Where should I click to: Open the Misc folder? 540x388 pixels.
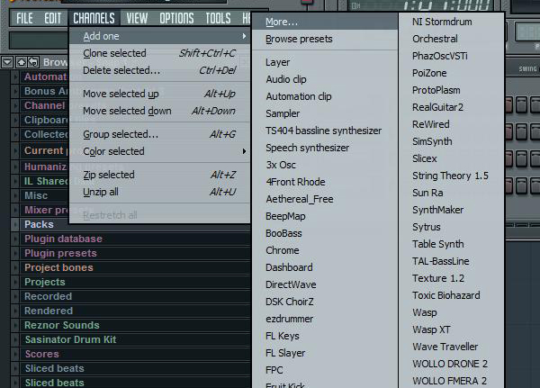[x=45, y=195]
